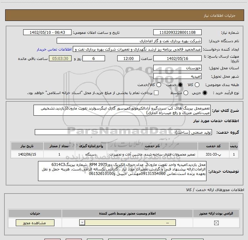Click the ردیف column header

click(x=234, y=146)
